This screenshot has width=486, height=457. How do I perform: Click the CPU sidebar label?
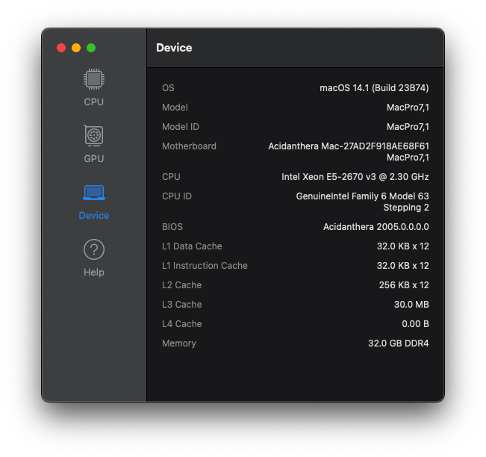tap(93, 102)
